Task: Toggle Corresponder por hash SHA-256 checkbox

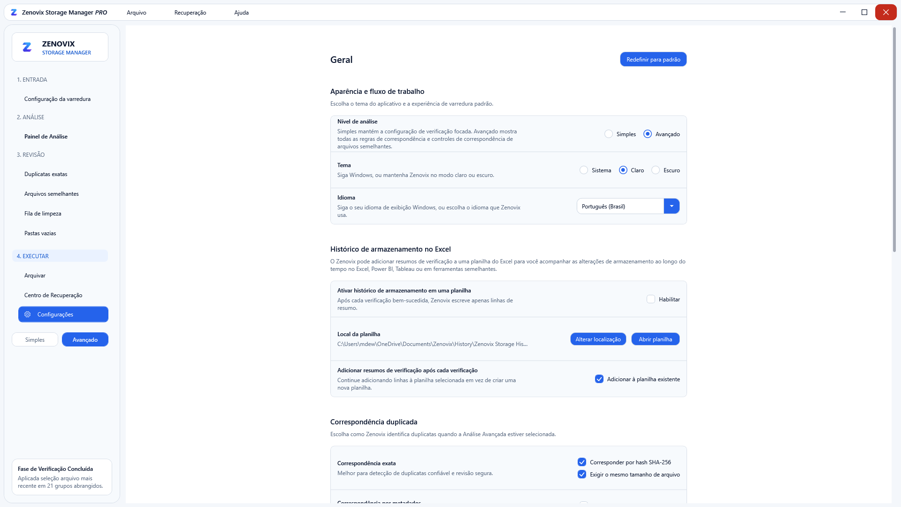Action: coord(582,462)
